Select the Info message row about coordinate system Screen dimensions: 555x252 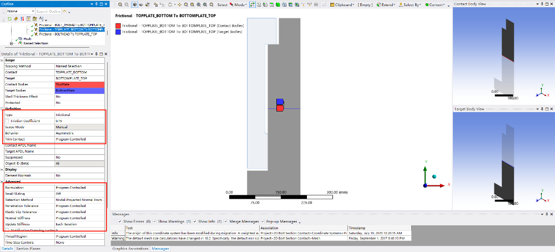[x=261, y=233]
